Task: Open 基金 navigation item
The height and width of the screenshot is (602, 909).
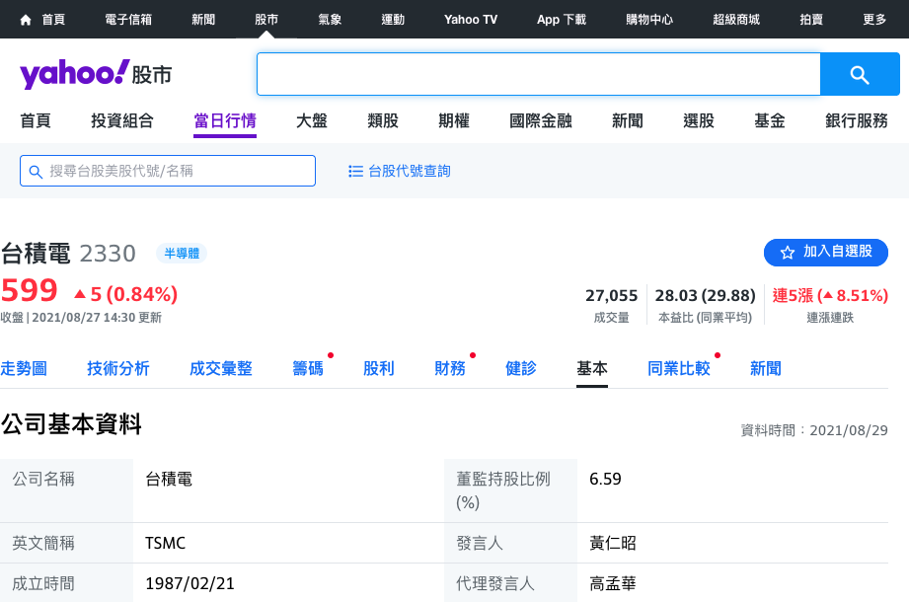Action: (770, 120)
